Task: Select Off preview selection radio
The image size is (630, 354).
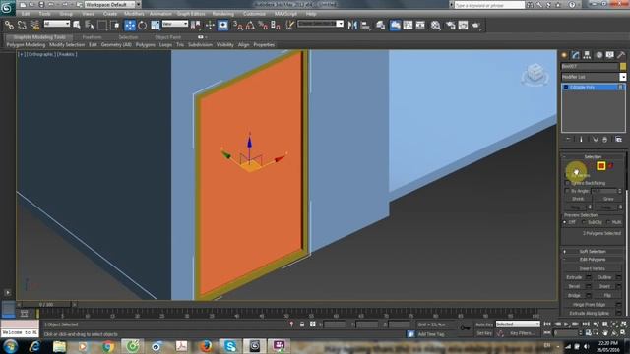Action: [x=565, y=222]
